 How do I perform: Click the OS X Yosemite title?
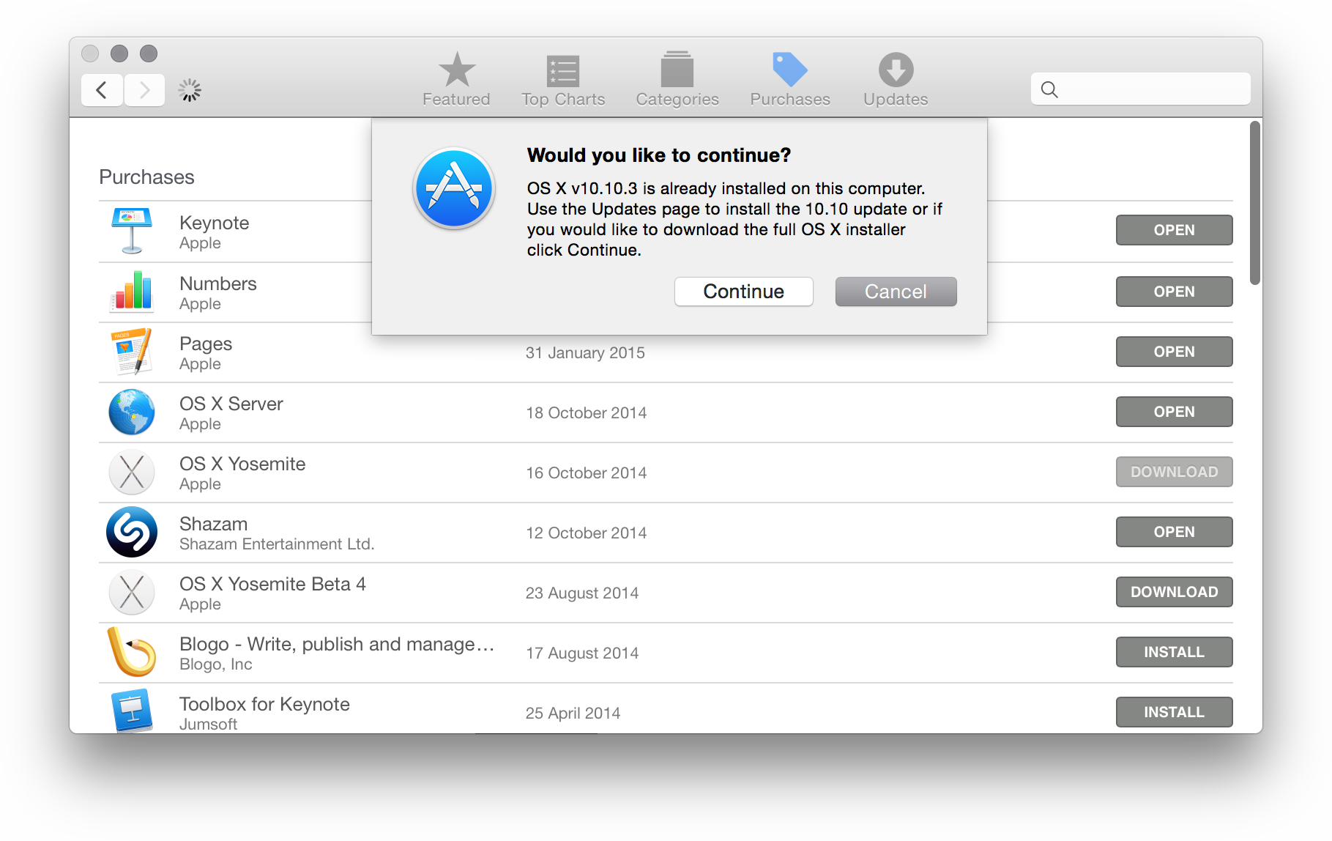point(242,464)
